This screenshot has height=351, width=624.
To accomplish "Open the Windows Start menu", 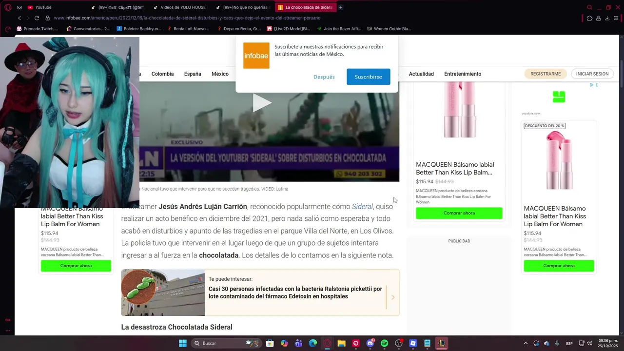I will pyautogui.click(x=182, y=343).
